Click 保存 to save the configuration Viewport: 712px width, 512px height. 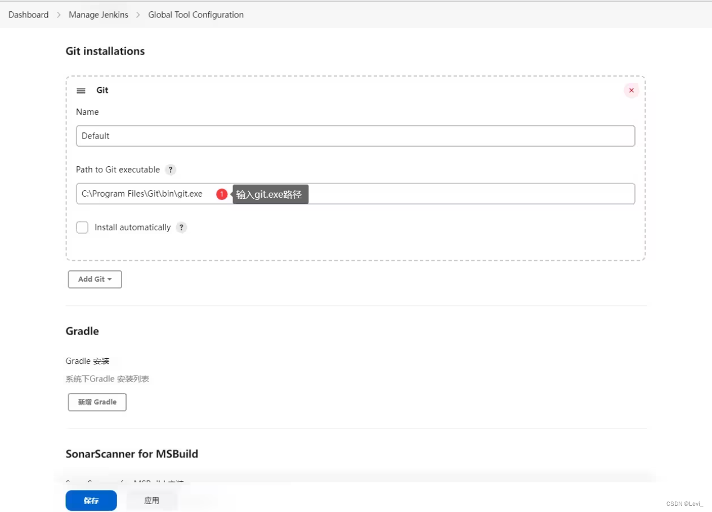click(x=91, y=500)
